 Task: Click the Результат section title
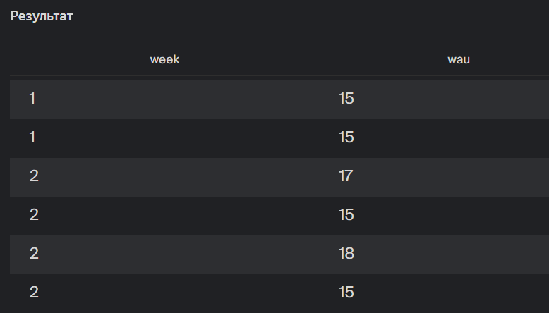42,16
